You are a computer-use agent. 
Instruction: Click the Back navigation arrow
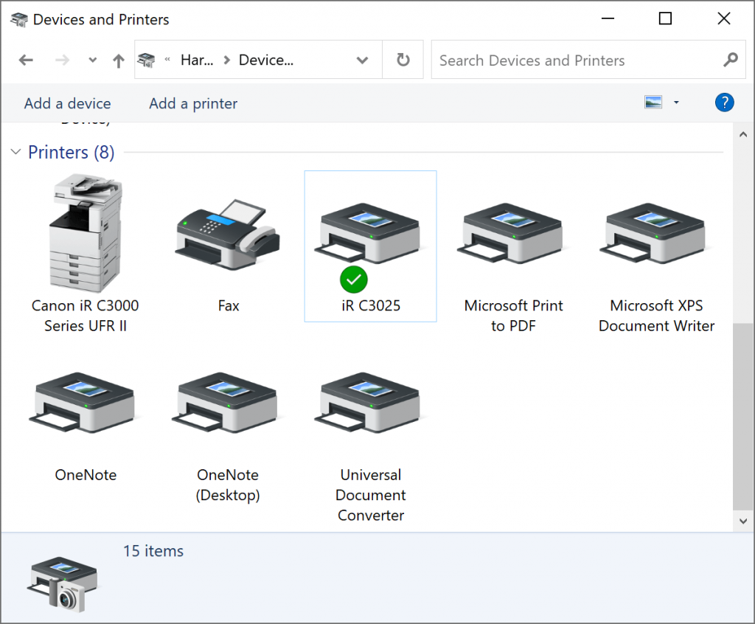click(x=26, y=60)
